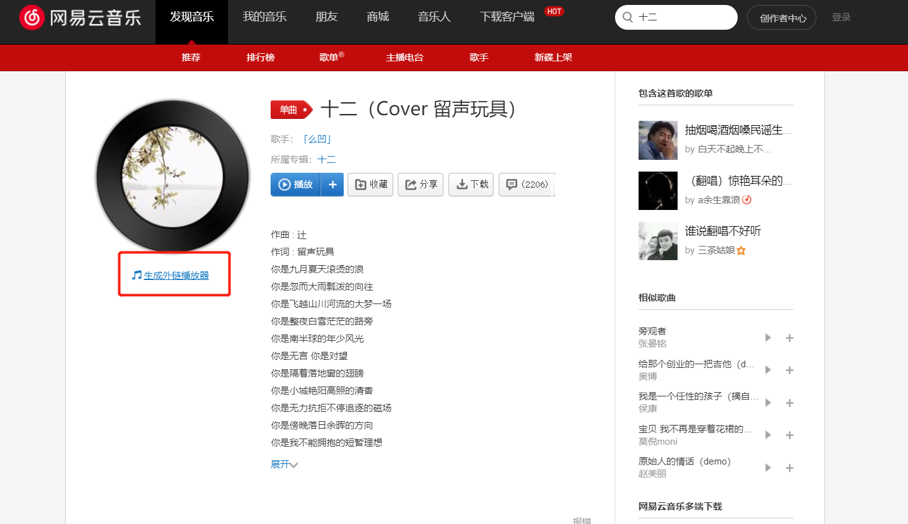Click the search magnifier icon
Viewport: 908px width, 524px height.
[627, 17]
